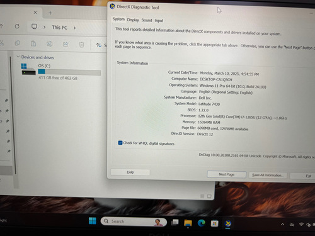
Task: Open the OS (C:) drive icon
Action: tap(28, 69)
